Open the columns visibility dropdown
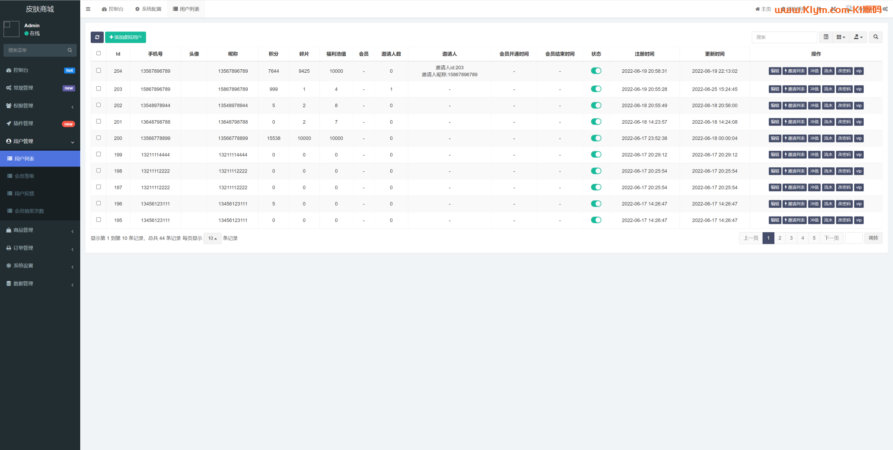This screenshot has width=893, height=450. point(841,37)
